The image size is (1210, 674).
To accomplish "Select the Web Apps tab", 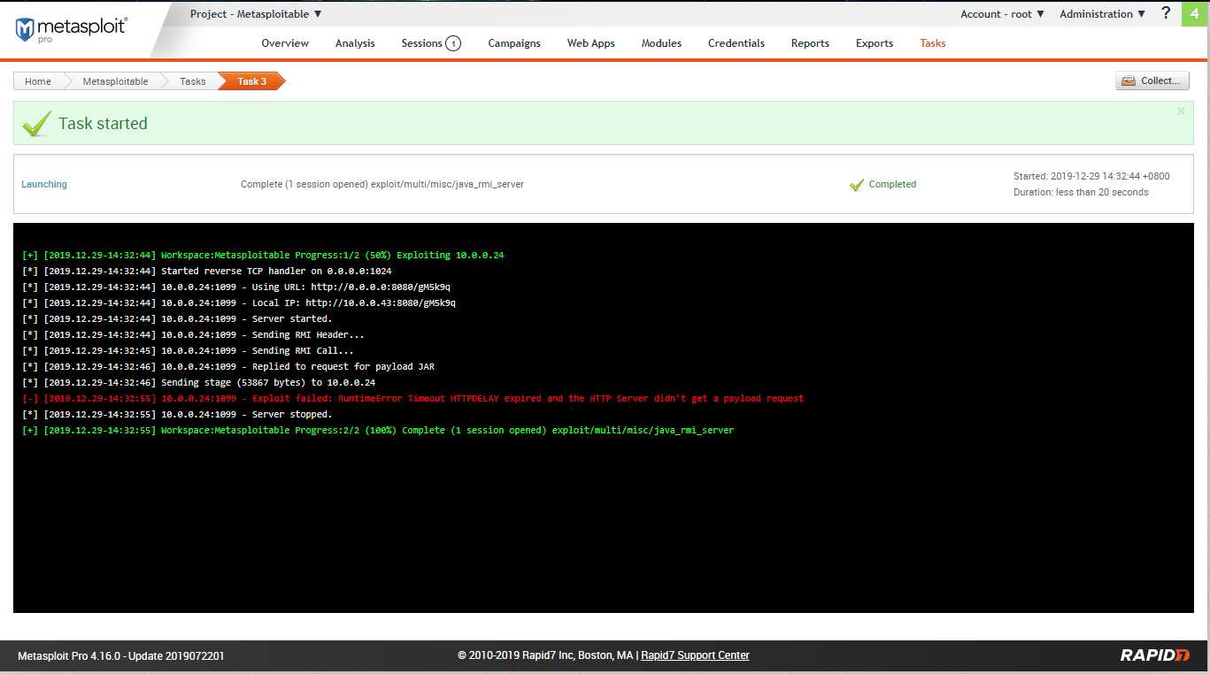I will [x=591, y=43].
